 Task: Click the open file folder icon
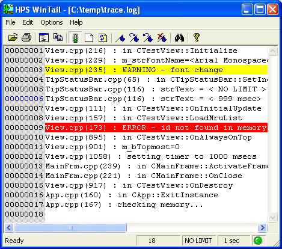pyautogui.click(x=13, y=37)
